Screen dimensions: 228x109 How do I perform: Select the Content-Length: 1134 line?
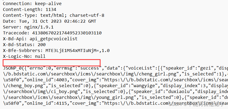pos(30,9)
